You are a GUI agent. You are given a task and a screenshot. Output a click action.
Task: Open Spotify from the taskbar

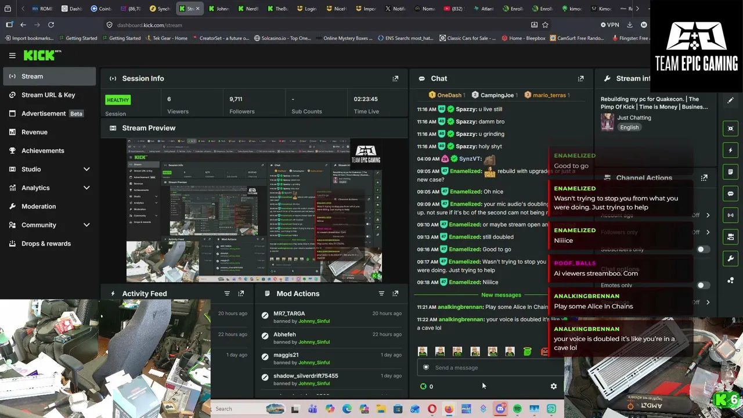(517, 409)
